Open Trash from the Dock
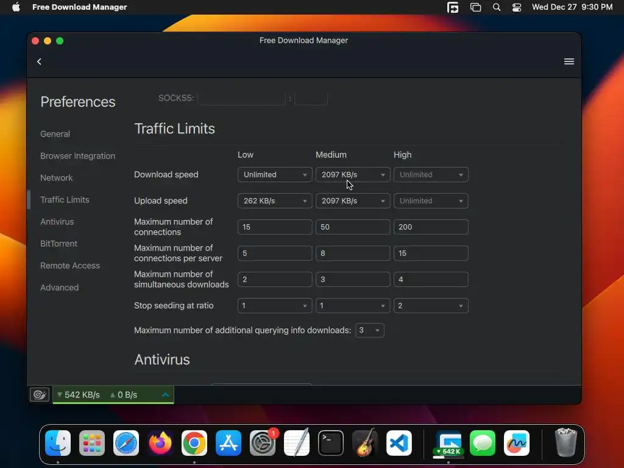The height and width of the screenshot is (468, 624). coord(566,442)
